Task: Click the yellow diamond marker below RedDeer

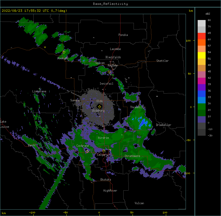Action: pyautogui.click(x=109, y=72)
